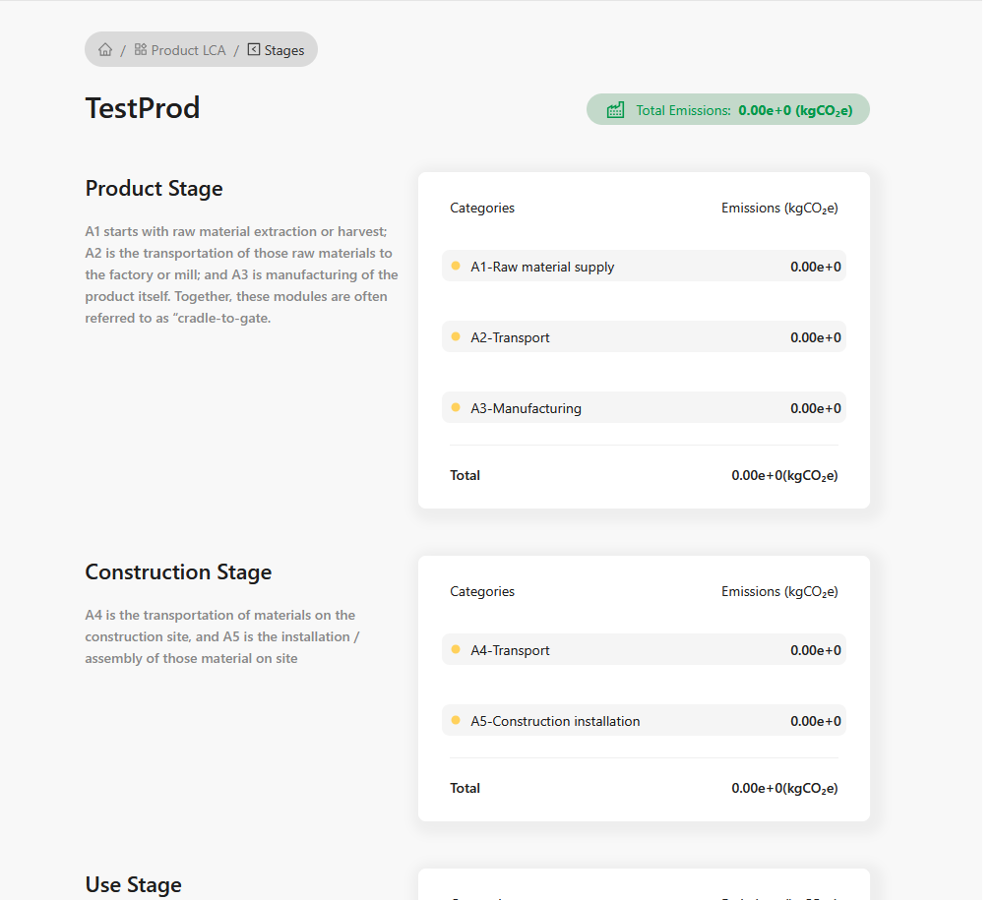Viewport: 993px width, 900px height.
Task: Click the factory icon in Total Emissions badge
Action: click(x=616, y=110)
